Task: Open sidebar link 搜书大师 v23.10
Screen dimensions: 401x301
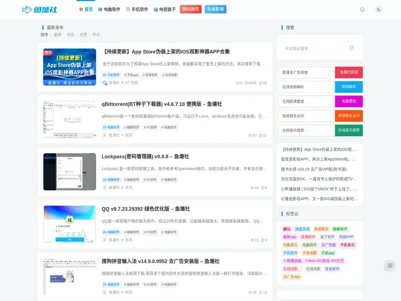Action: [314, 169]
